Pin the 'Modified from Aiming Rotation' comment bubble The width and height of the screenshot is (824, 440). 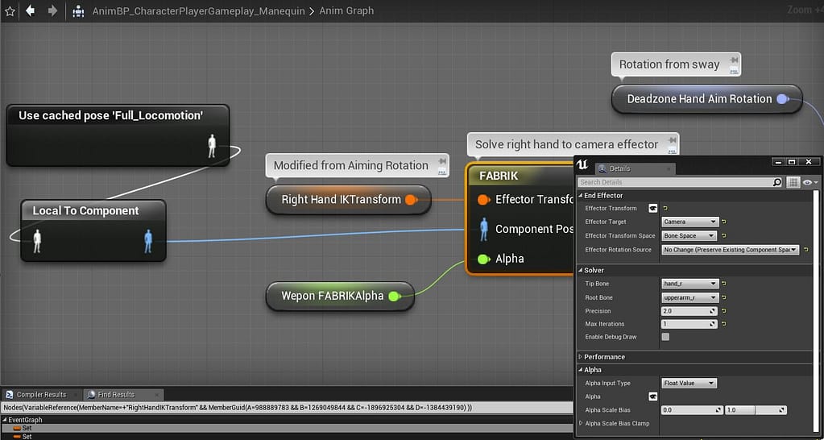[441, 162]
